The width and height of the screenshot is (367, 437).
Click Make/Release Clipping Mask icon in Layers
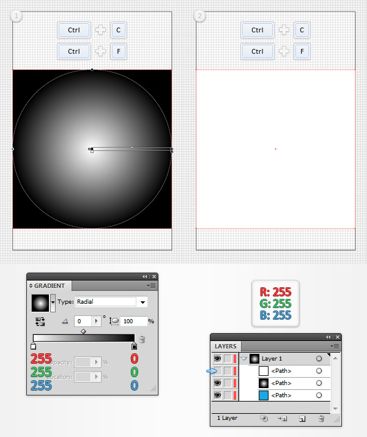pyautogui.click(x=264, y=418)
